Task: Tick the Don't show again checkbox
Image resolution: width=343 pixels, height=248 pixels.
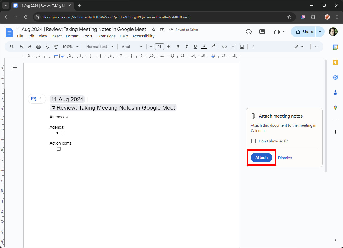Action: click(253, 141)
